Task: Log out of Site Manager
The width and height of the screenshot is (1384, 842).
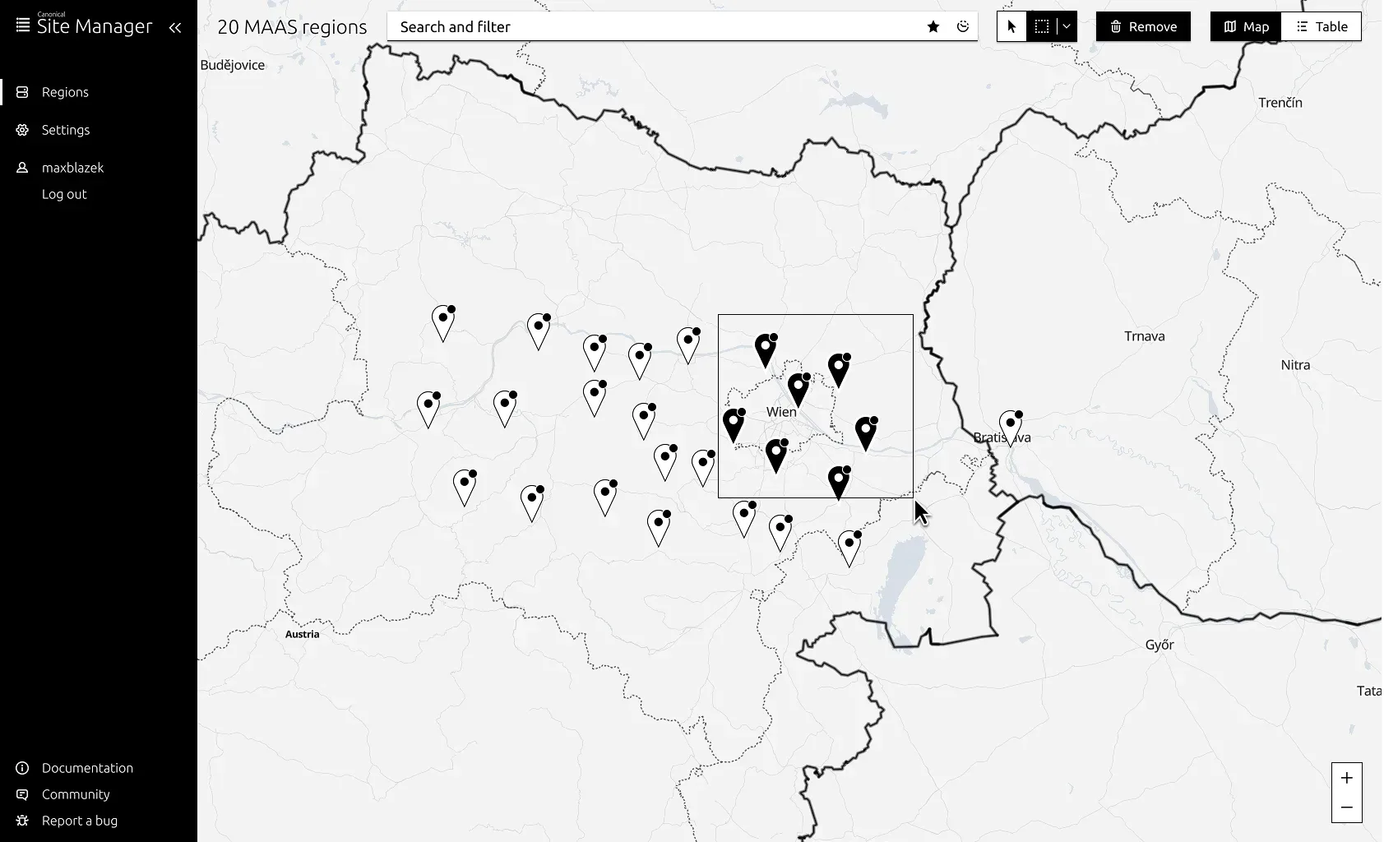Action: [64, 193]
